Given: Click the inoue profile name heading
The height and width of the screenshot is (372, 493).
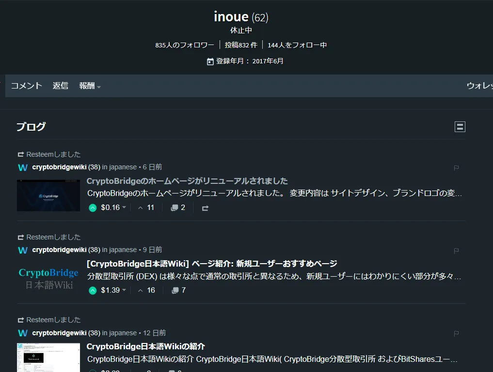Looking at the screenshot, I should 231,16.
